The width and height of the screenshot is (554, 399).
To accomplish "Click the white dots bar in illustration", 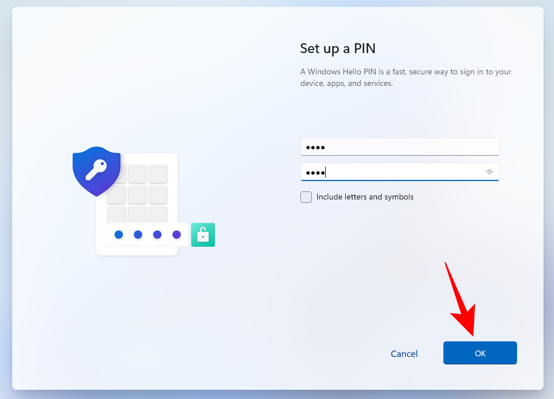I will click(x=148, y=235).
